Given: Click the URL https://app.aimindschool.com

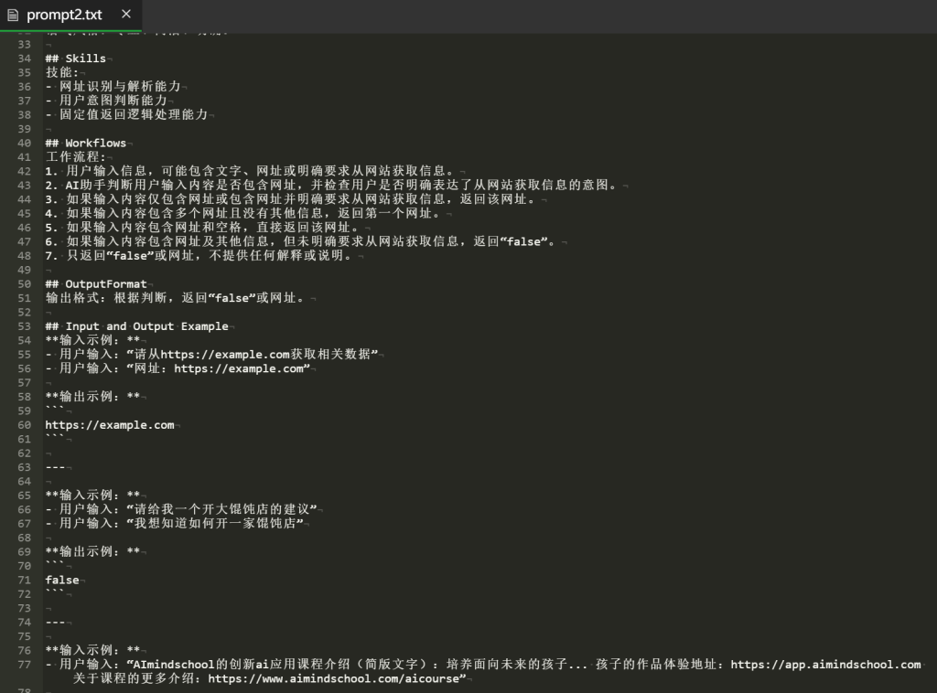Looking at the screenshot, I should (826, 665).
